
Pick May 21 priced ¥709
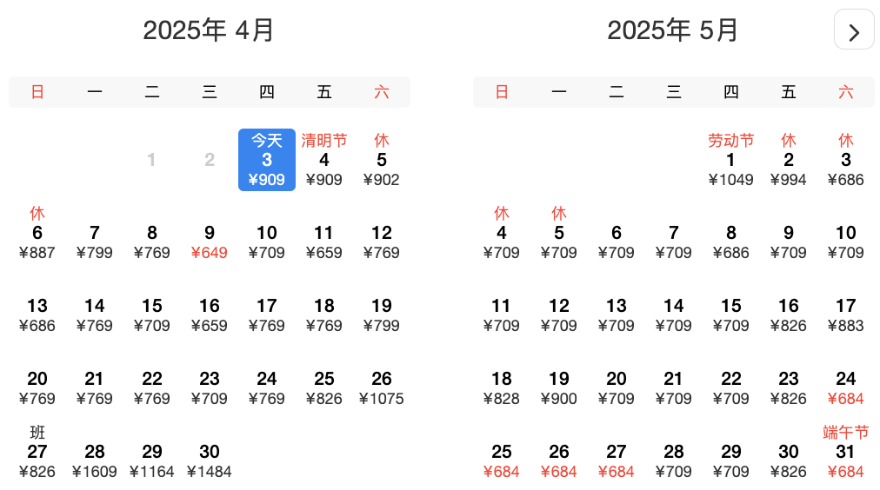(673, 388)
